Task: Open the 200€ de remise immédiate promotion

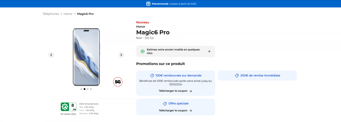Action: (x=257, y=76)
